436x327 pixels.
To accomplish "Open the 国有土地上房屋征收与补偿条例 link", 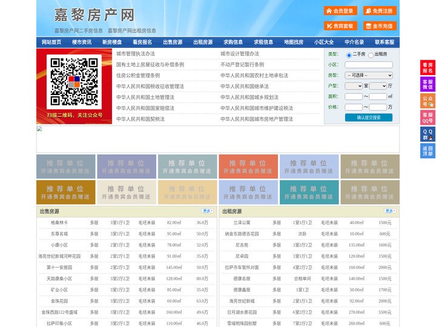I will (150, 65).
